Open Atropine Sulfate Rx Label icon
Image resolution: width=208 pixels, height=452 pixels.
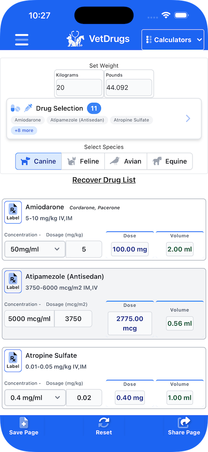tap(13, 360)
